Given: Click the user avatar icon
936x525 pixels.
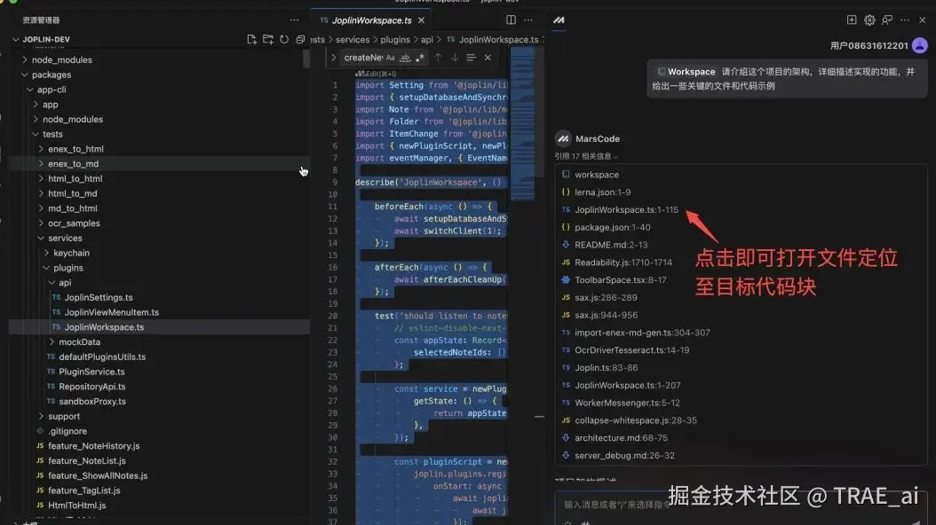Looking at the screenshot, I should tap(920, 45).
